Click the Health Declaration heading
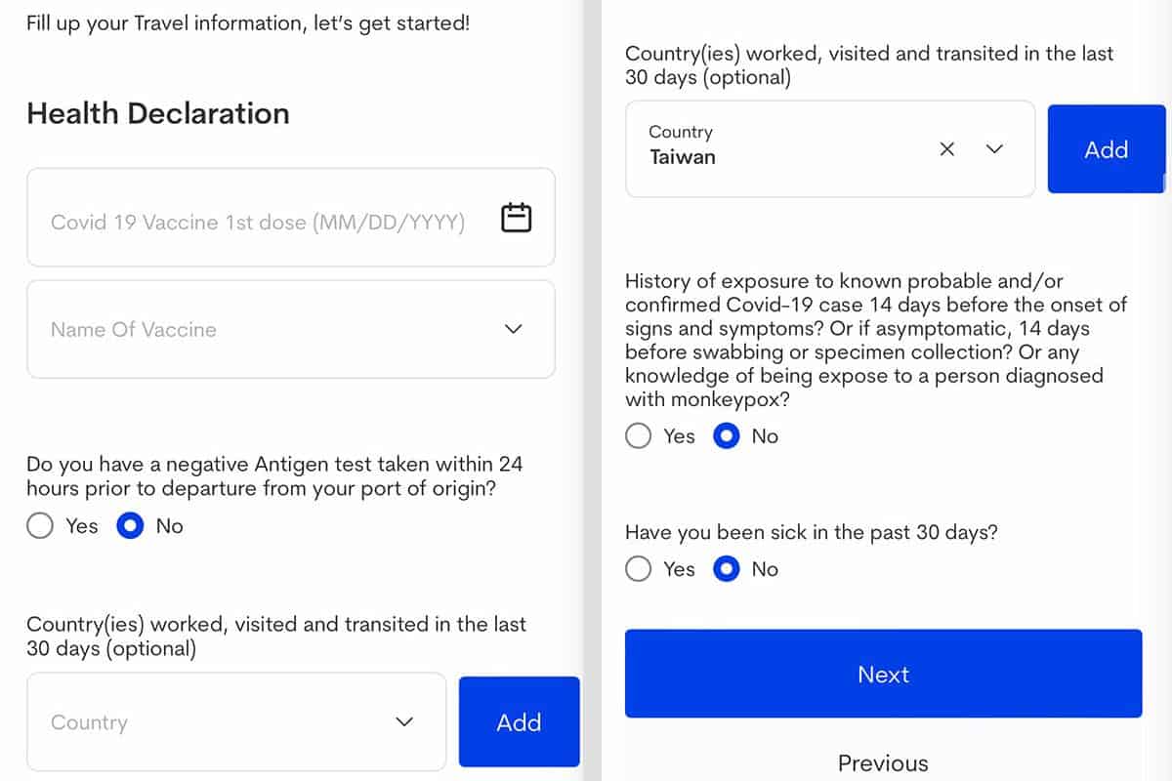This screenshot has height=781, width=1172. coord(158,113)
